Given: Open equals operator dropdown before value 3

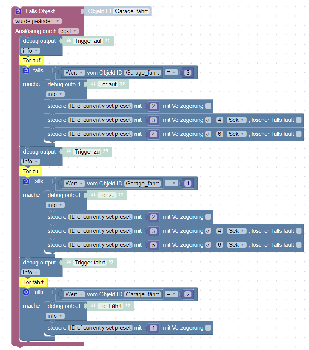Looking at the screenshot, I should pyautogui.click(x=172, y=73).
